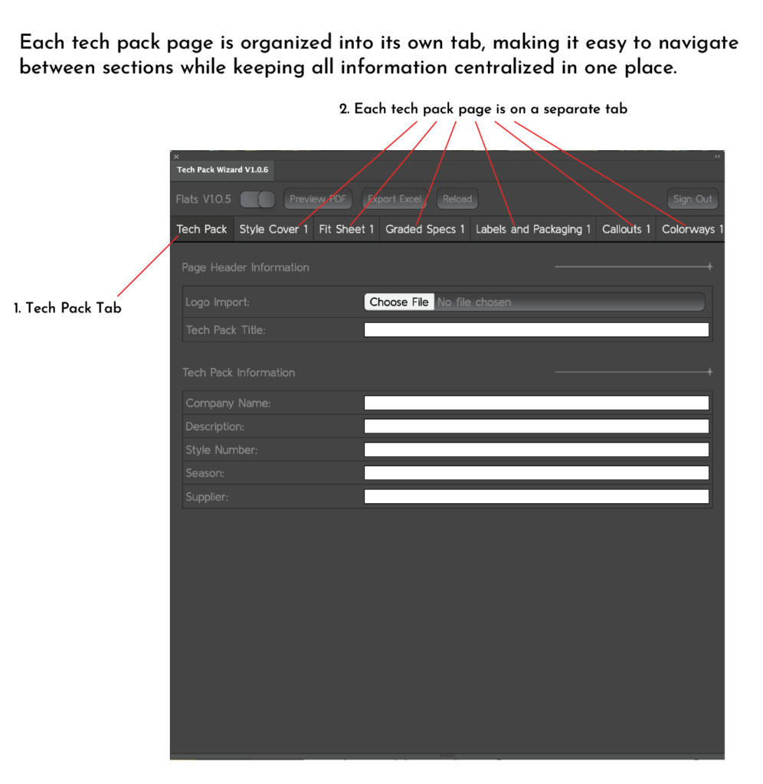This screenshot has width=763, height=784.
Task: Select the Graded Specs 1 tab
Action: [424, 229]
